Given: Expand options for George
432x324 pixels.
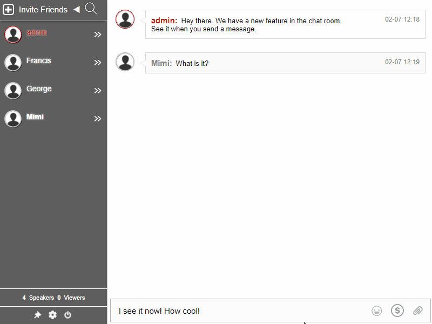Looking at the screenshot, I should (x=98, y=90).
